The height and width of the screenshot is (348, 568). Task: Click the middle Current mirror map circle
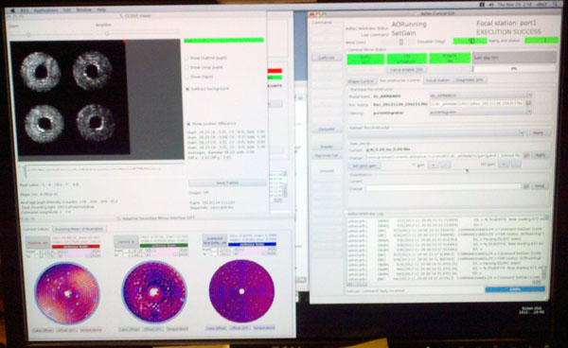click(154, 291)
